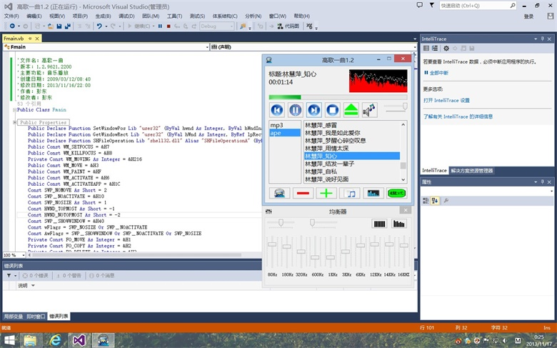Screen dimensions: 557x348
Task: Switch to the 解决方案资源管理器 tab
Action: point(471,171)
